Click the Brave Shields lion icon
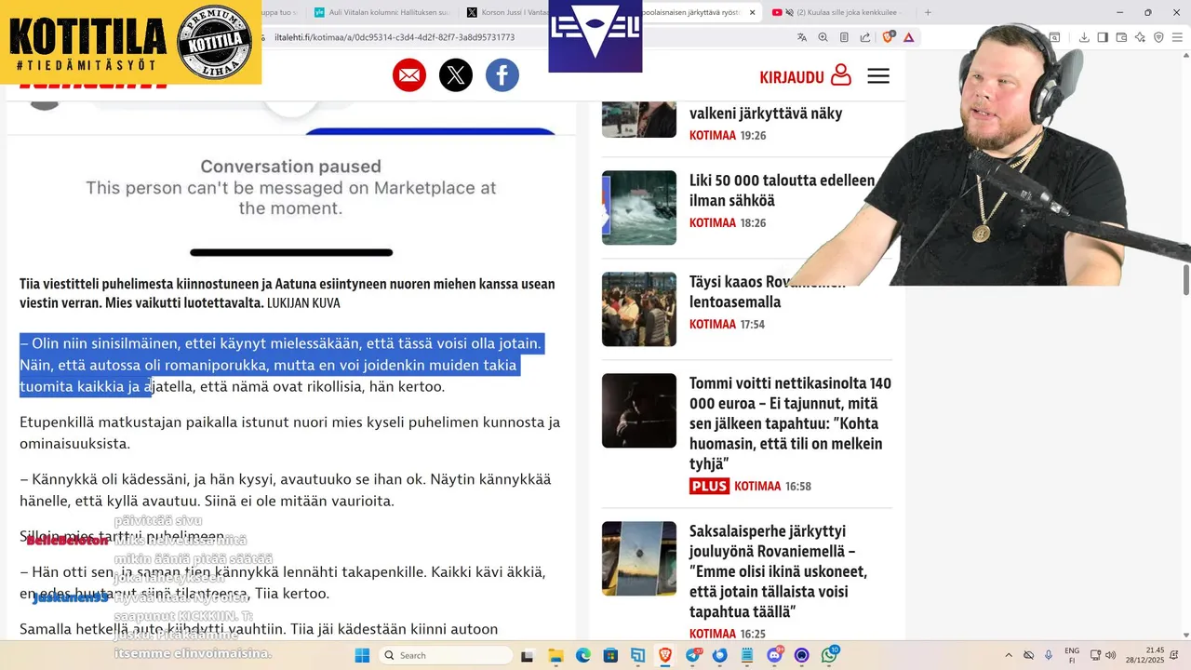 pyautogui.click(x=888, y=37)
